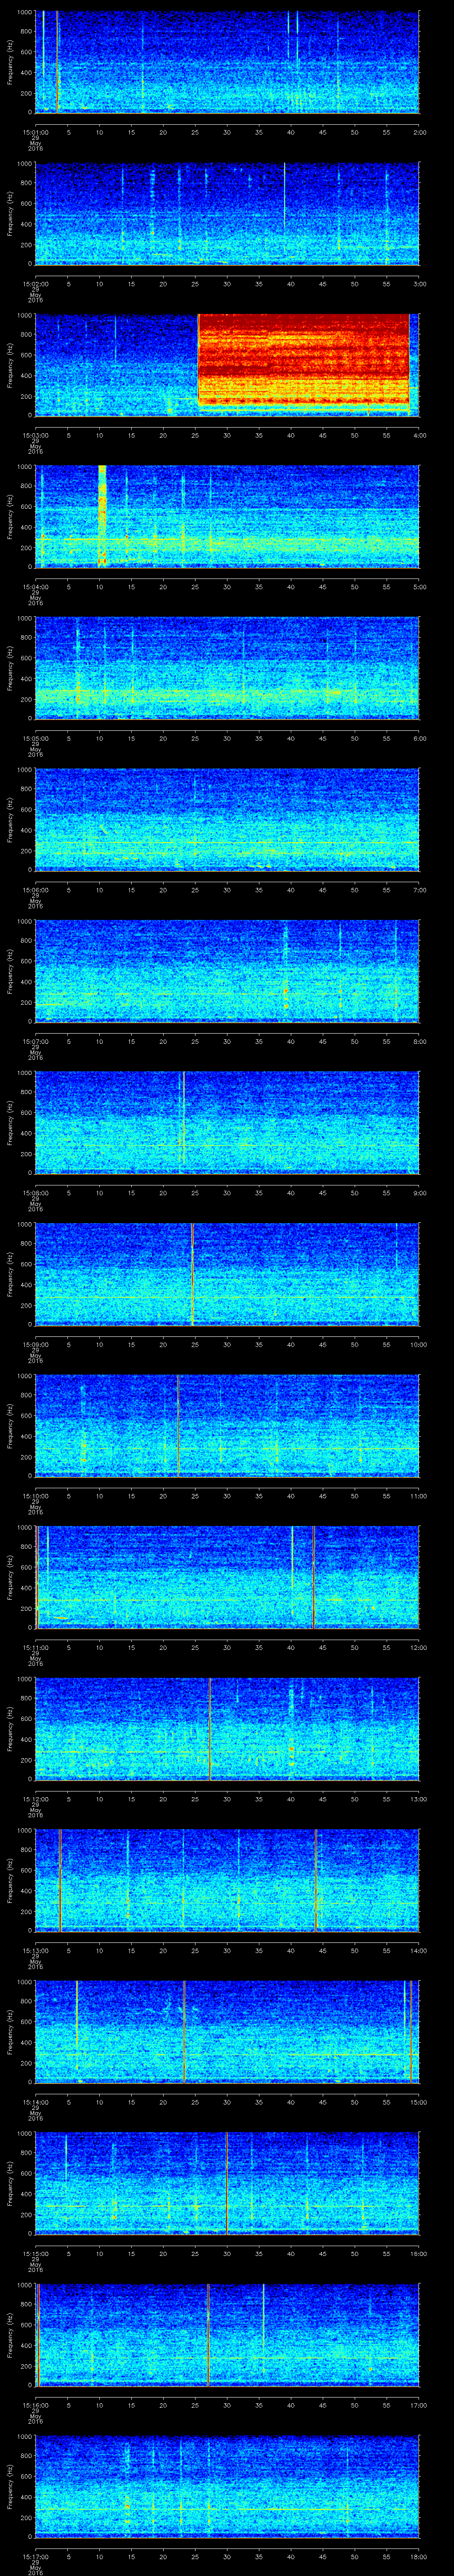Select the red vertical line in 15:10 spectrogram

point(178,1425)
